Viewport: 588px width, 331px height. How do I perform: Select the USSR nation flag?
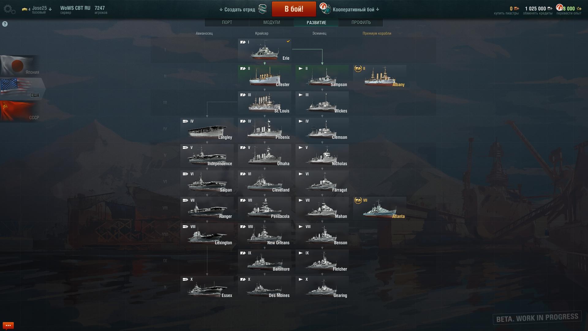tap(20, 111)
